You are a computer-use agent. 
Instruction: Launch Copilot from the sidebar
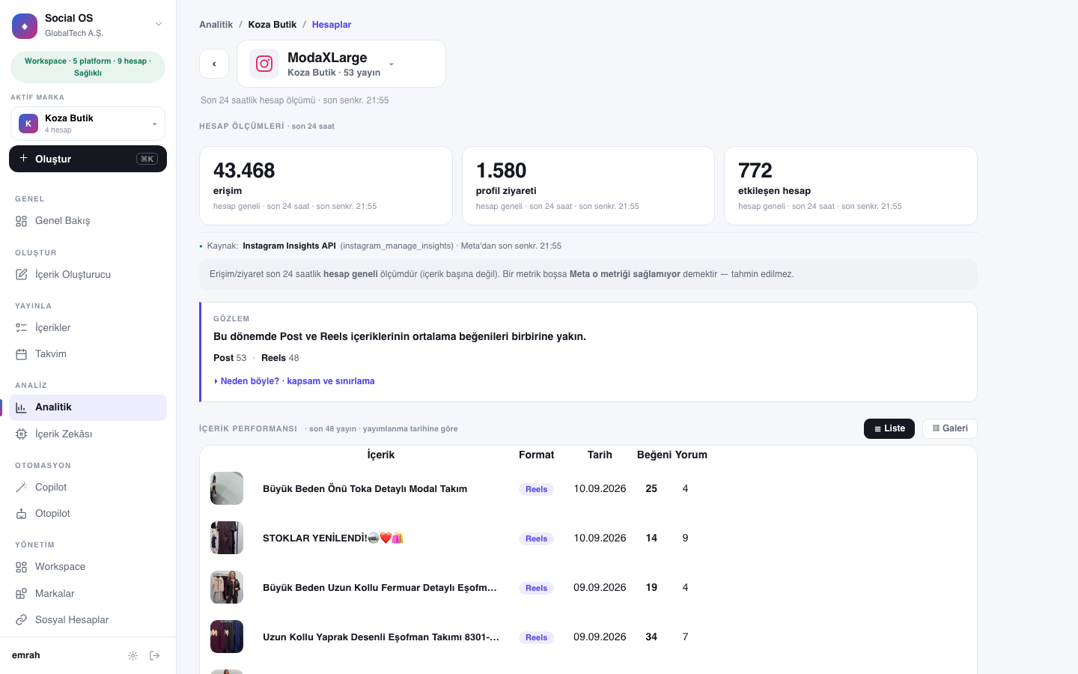(88, 488)
